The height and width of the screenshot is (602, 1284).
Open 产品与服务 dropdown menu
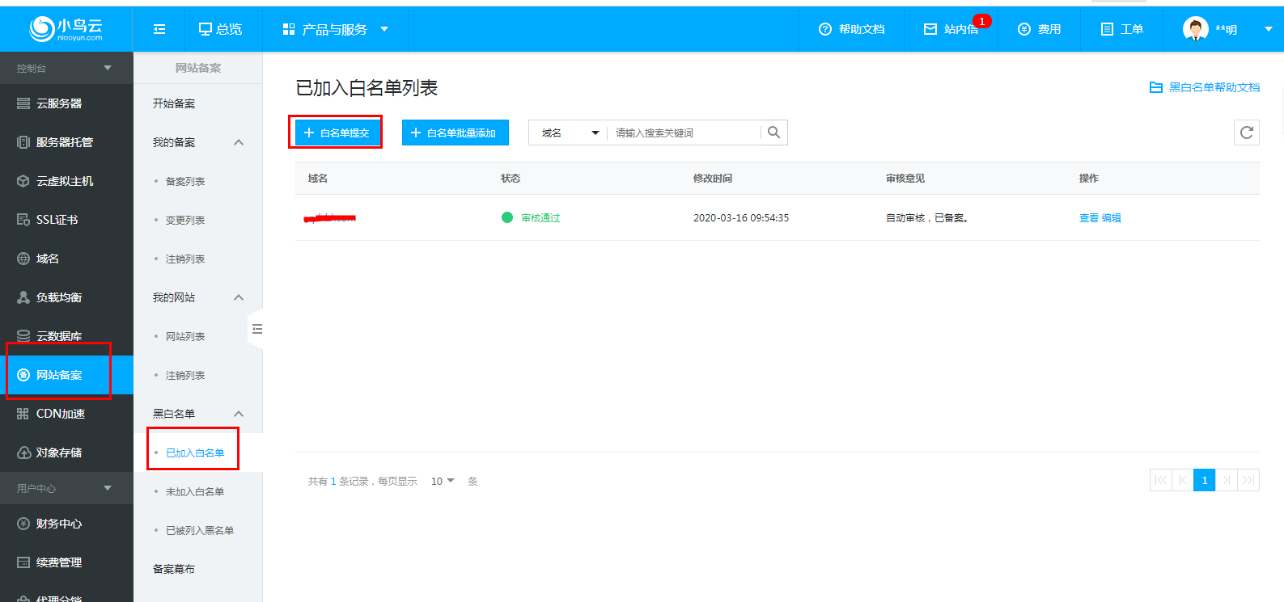(x=335, y=29)
